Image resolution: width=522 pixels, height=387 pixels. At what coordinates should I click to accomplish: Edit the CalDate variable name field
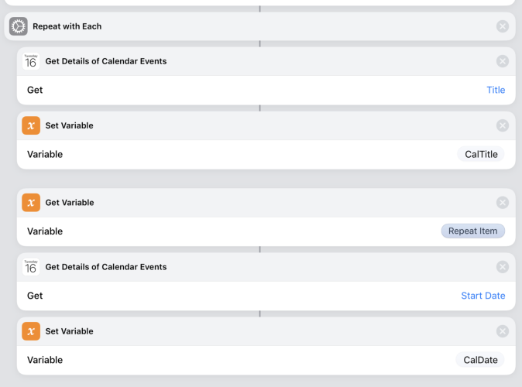[x=480, y=360]
